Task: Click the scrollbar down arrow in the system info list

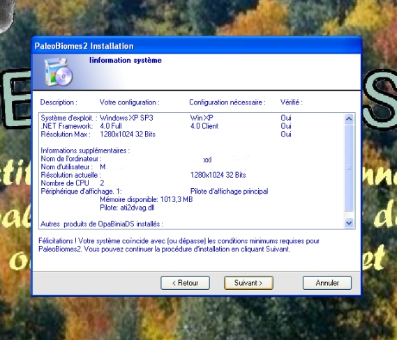Action: tap(349, 223)
